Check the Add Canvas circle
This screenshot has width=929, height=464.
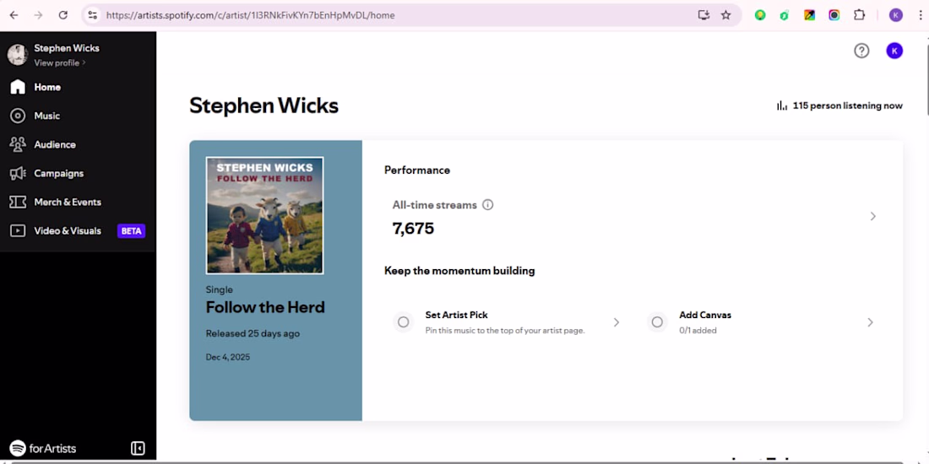tap(657, 322)
